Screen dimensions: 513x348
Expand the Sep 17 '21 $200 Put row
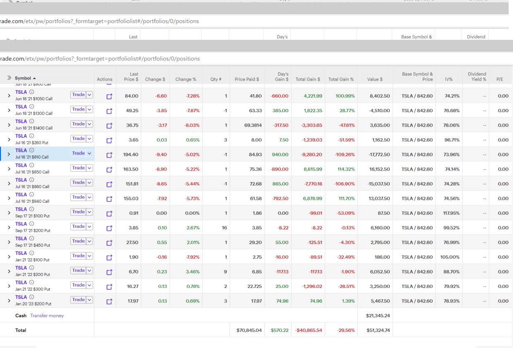pyautogui.click(x=9, y=228)
